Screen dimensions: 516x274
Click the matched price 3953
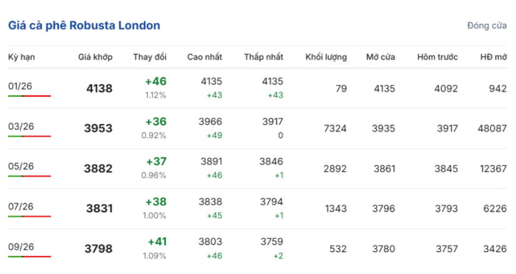tap(98, 129)
